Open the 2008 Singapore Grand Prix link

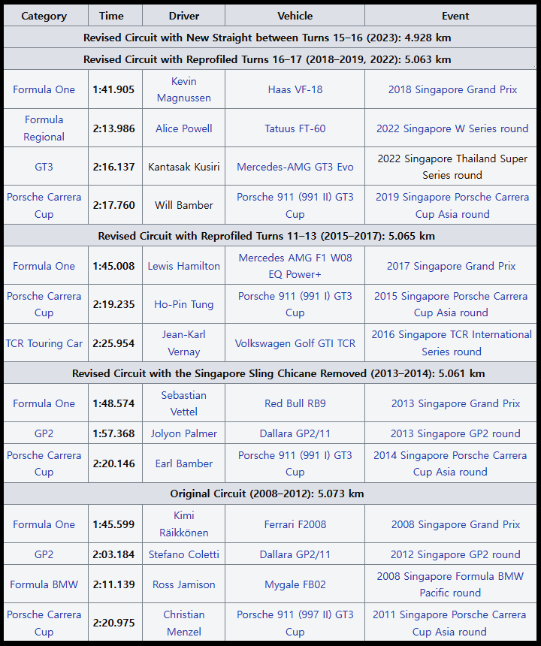(455, 524)
